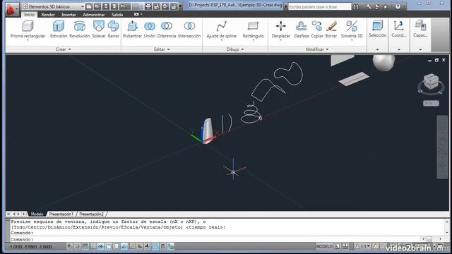Click the annotation scale 1:1 button
452x254 pixels.
[362, 246]
